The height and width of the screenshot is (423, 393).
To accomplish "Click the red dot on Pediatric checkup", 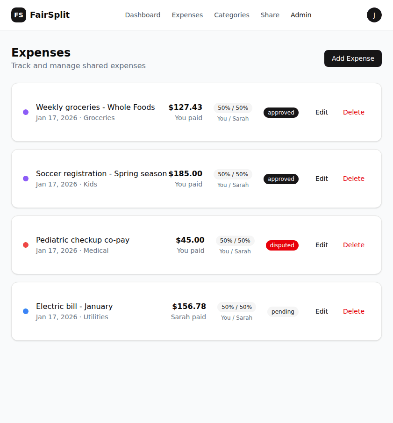I will 26,245.
